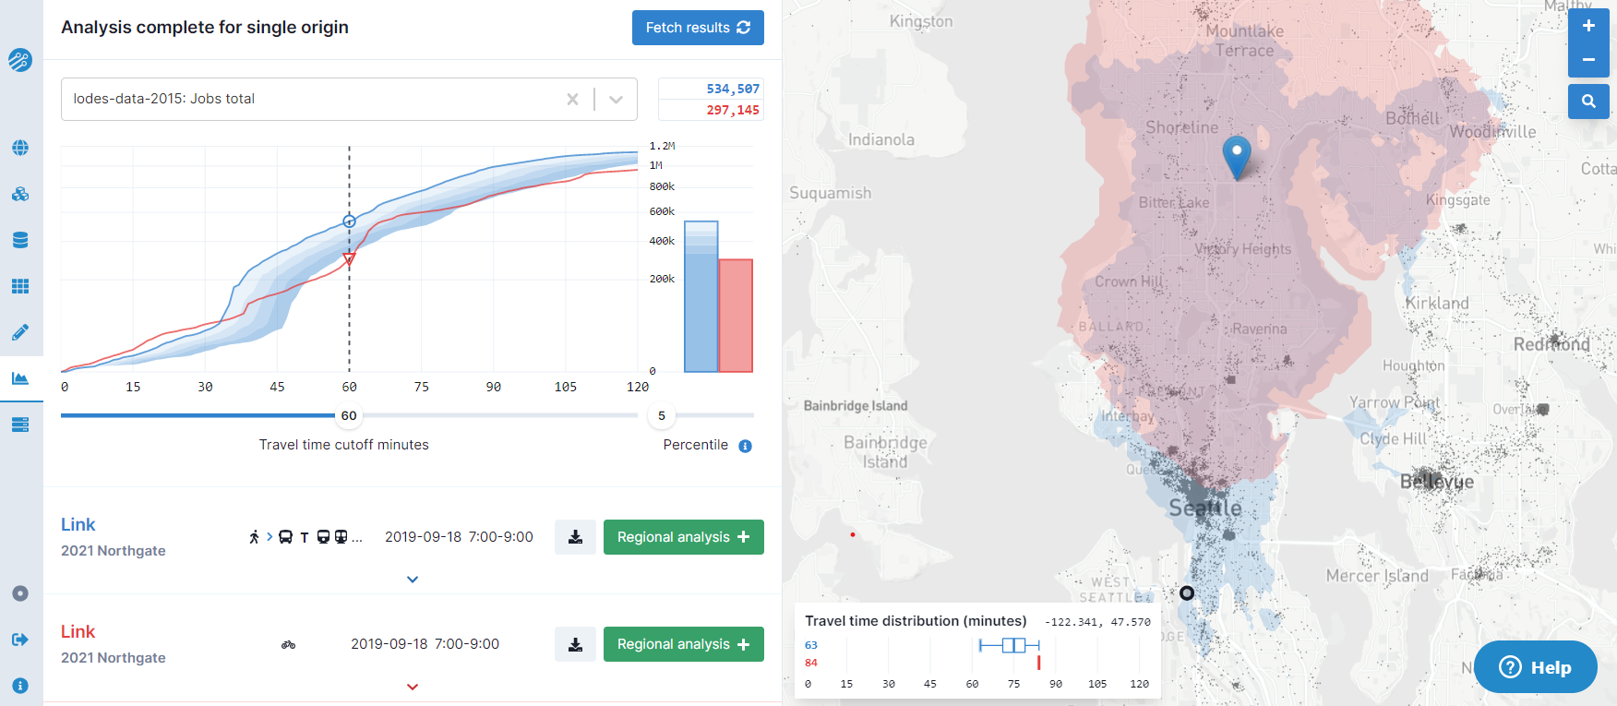Zoom in on the map
Image resolution: width=1617 pixels, height=706 pixels.
tap(1588, 27)
